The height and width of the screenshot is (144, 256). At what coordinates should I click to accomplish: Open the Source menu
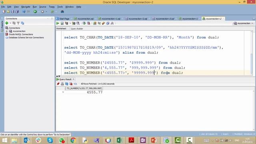click(43, 7)
